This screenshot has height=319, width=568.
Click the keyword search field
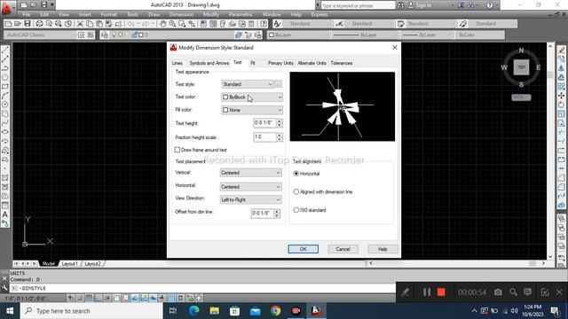pos(358,5)
